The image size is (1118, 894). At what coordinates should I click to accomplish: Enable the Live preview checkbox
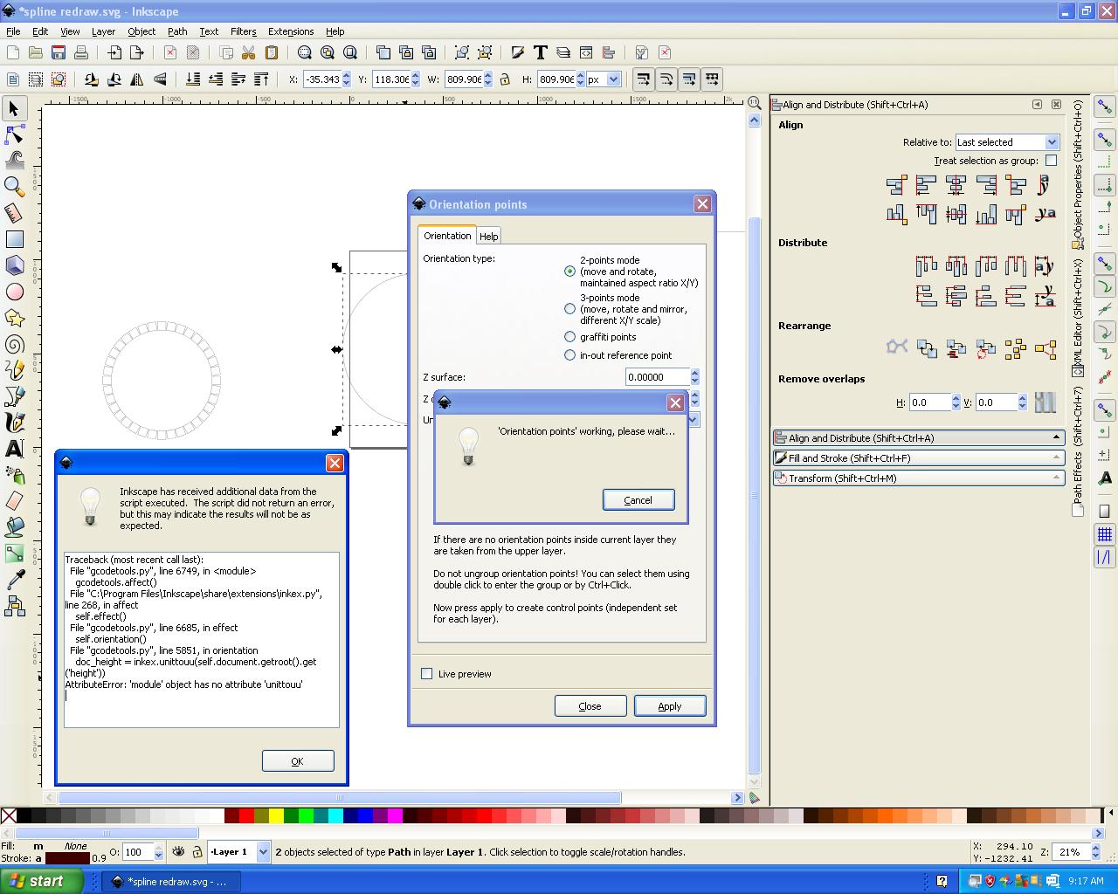click(427, 674)
